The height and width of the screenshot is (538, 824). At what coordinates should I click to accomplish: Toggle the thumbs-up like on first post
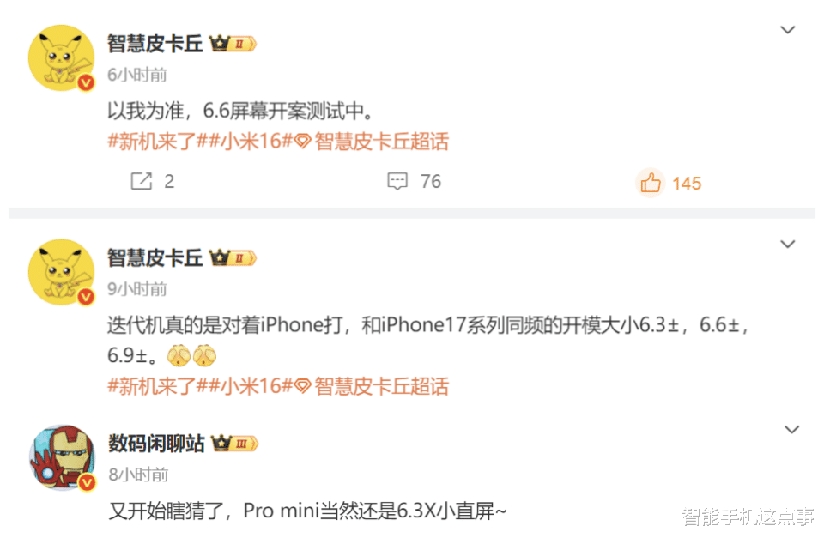click(x=651, y=183)
